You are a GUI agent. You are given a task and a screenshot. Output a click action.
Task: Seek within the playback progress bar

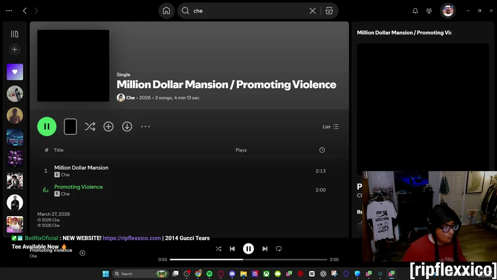click(x=248, y=259)
